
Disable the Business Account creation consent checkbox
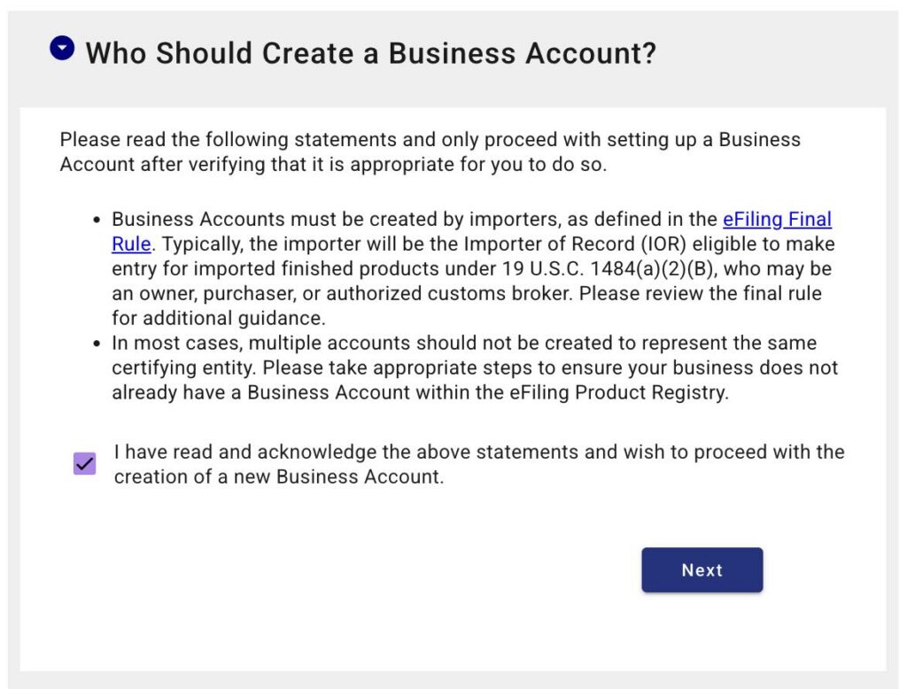click(x=83, y=461)
